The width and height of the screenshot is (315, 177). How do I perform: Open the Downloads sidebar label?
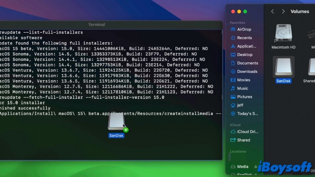tap(247, 72)
